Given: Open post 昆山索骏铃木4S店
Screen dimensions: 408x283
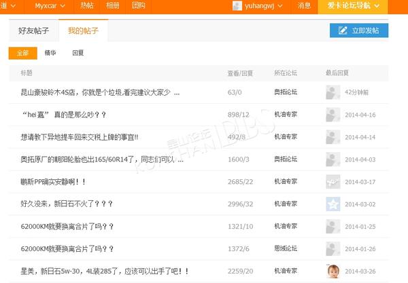Looking at the screenshot, I should pyautogui.click(x=100, y=92).
